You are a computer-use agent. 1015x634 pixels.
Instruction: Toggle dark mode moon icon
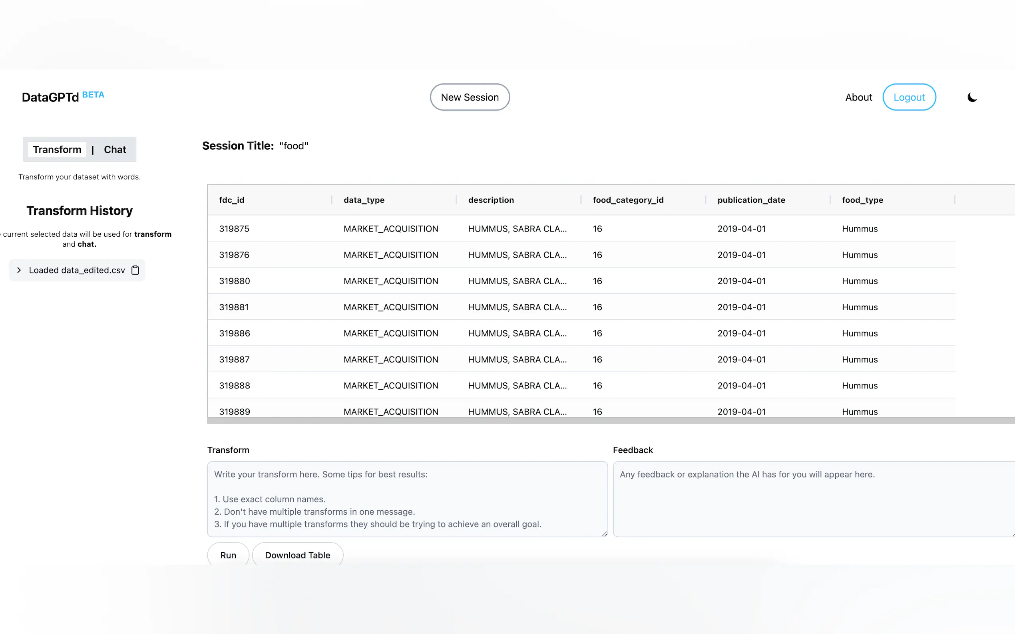tap(972, 97)
